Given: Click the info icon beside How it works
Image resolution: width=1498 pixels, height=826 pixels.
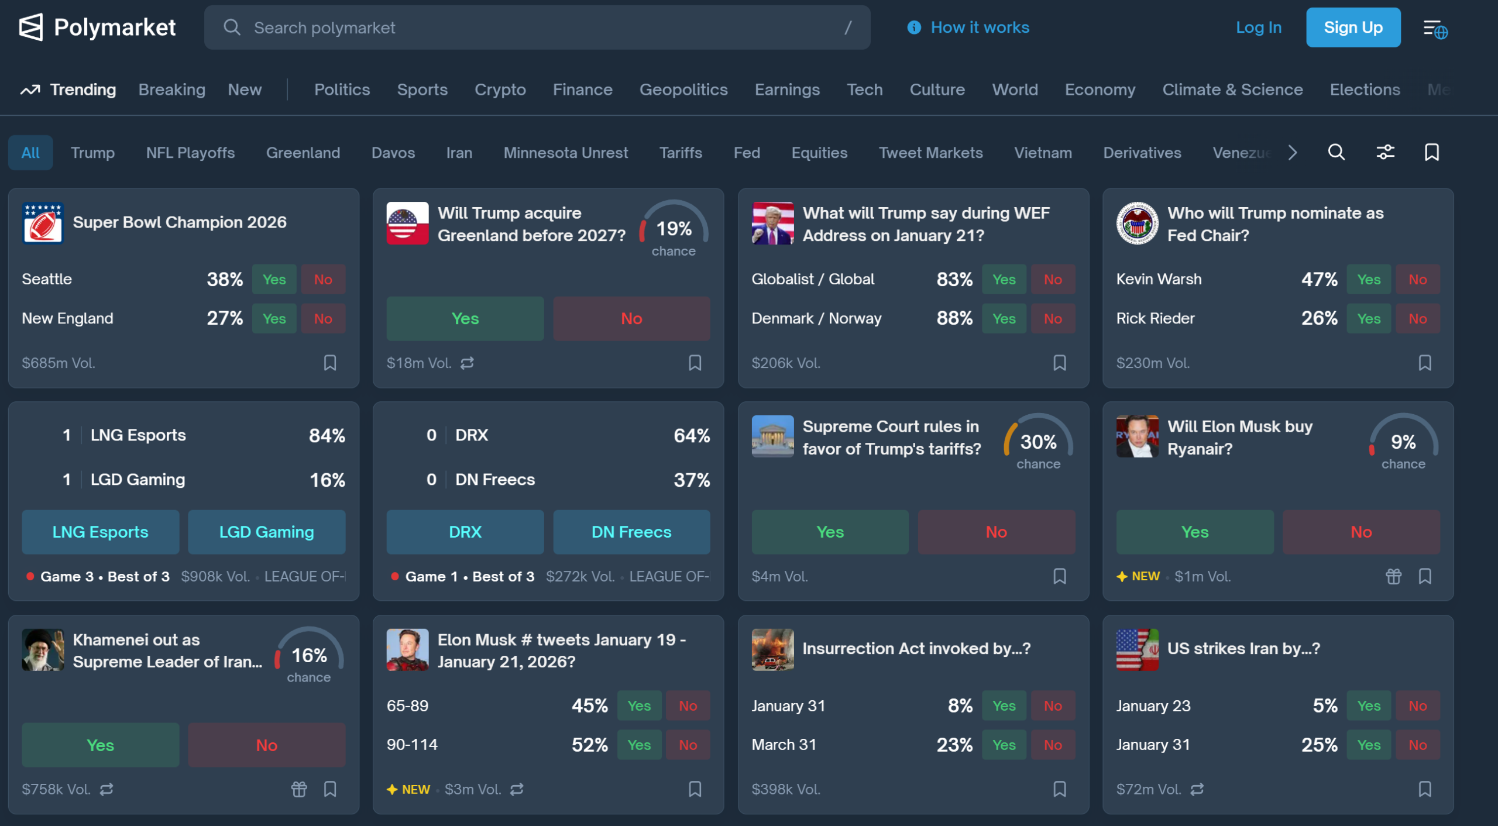Looking at the screenshot, I should (x=914, y=27).
